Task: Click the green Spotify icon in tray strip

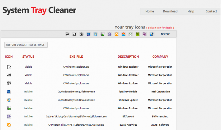Action: (137, 34)
